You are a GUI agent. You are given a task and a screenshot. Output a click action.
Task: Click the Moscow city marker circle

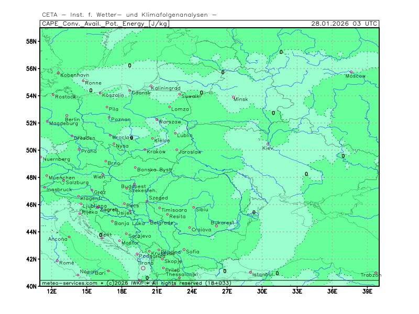pos(351,72)
